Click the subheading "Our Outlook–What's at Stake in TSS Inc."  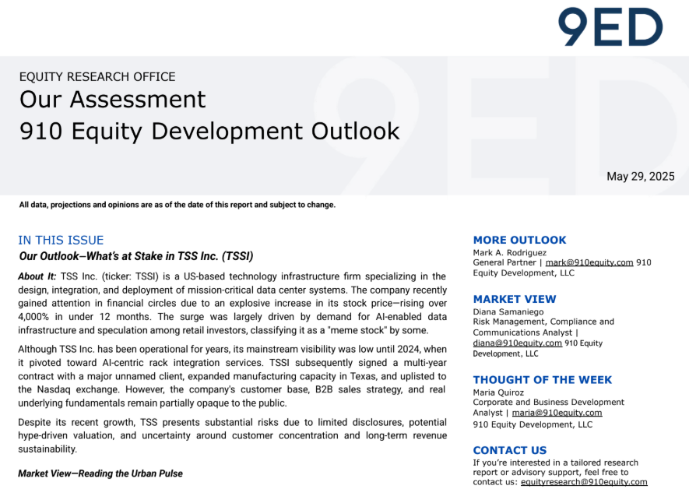[135, 256]
